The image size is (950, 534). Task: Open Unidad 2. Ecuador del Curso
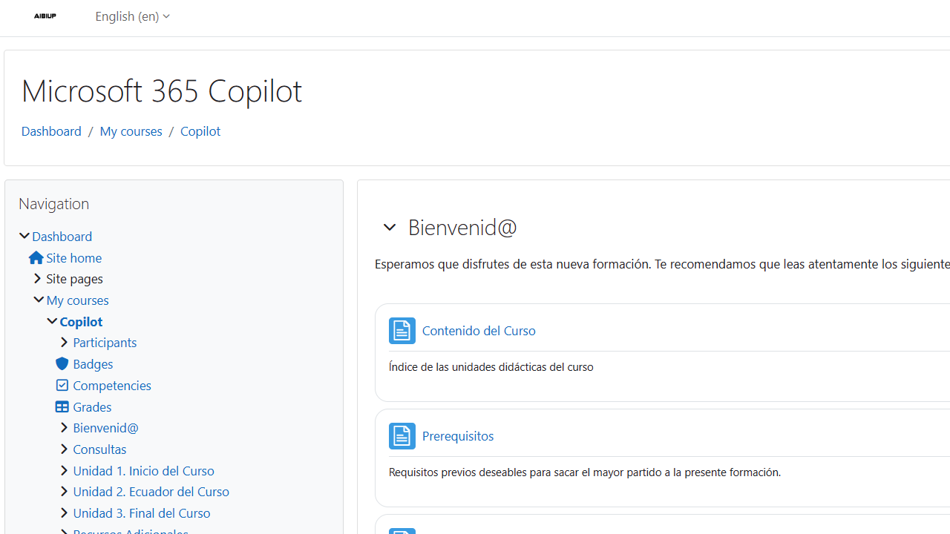pos(151,491)
